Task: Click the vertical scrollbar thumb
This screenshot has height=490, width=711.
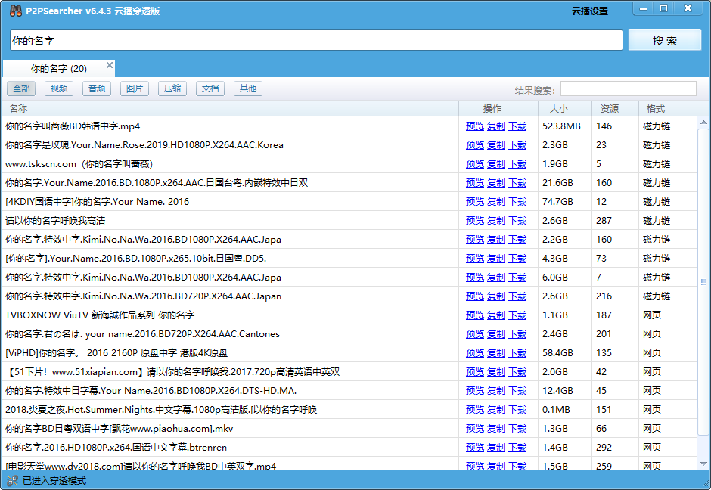Action: tap(703, 282)
